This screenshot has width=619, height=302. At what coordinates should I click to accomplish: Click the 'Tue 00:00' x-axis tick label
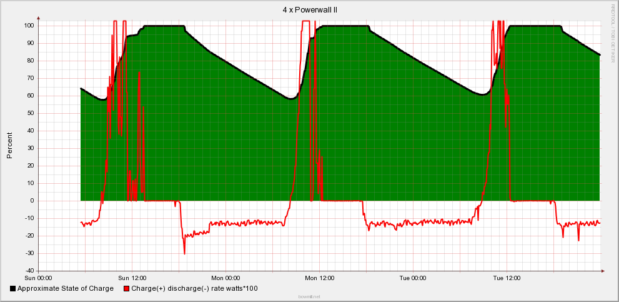pyautogui.click(x=413, y=278)
